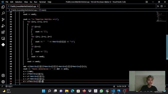The image size is (168, 94).
Task: Open Windows taskbar Search
Action: pyautogui.click(x=49, y=91)
